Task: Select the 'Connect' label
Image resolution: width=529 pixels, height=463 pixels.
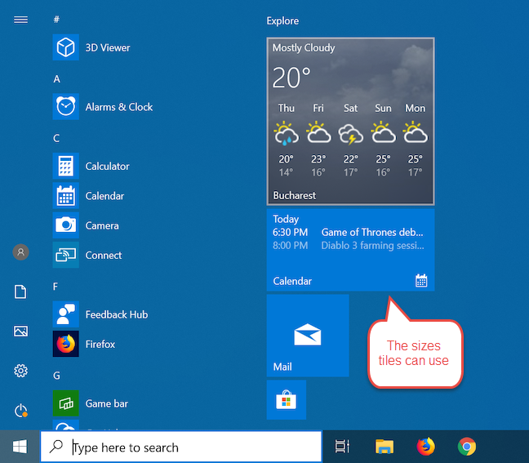Action: 104,256
